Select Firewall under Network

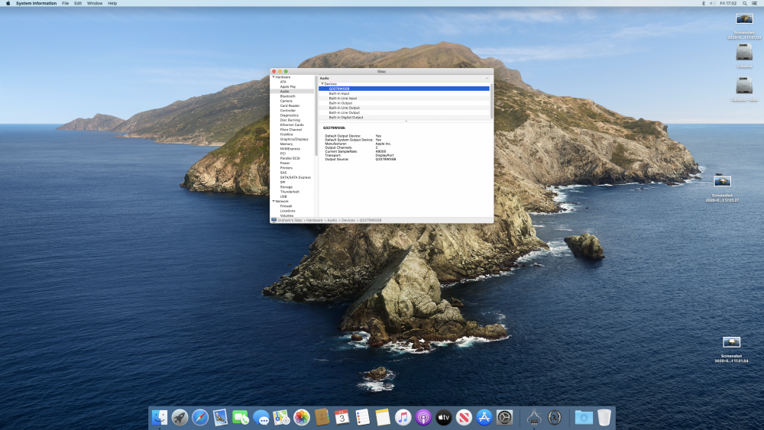coord(286,206)
